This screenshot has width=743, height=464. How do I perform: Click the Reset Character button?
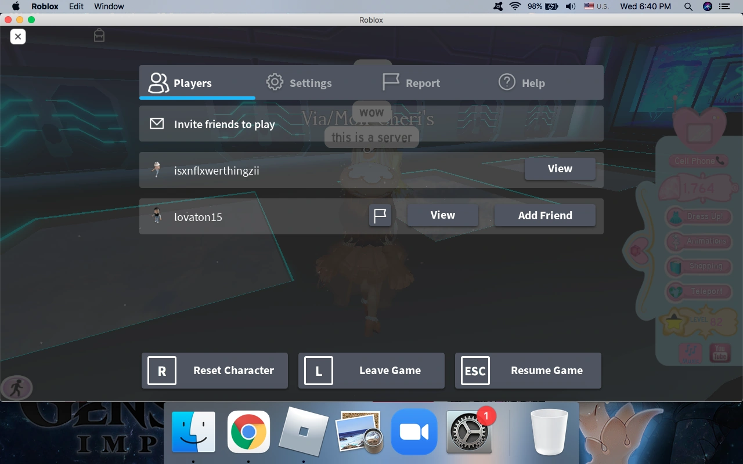[215, 371]
